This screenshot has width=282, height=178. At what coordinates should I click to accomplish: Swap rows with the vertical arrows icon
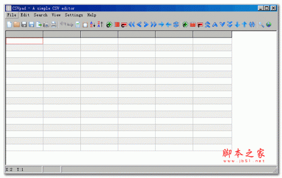(252, 24)
